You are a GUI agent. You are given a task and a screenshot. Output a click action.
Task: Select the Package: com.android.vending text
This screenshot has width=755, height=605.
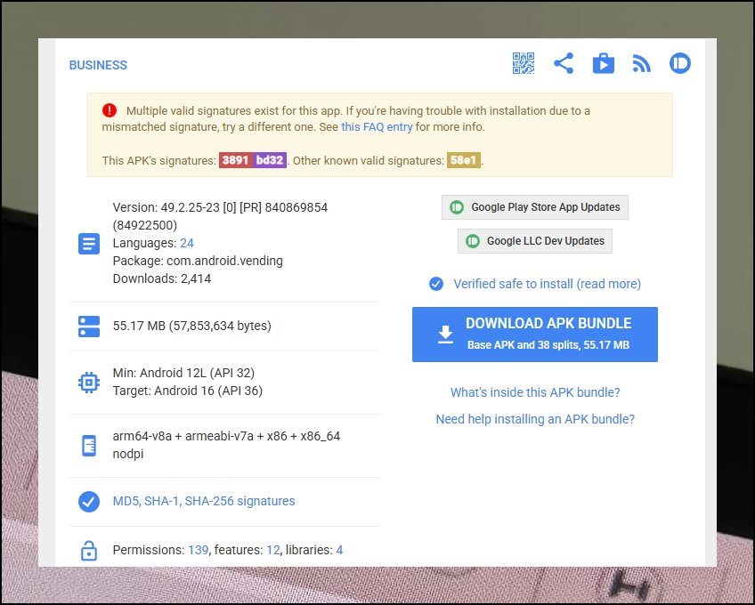[x=198, y=261]
